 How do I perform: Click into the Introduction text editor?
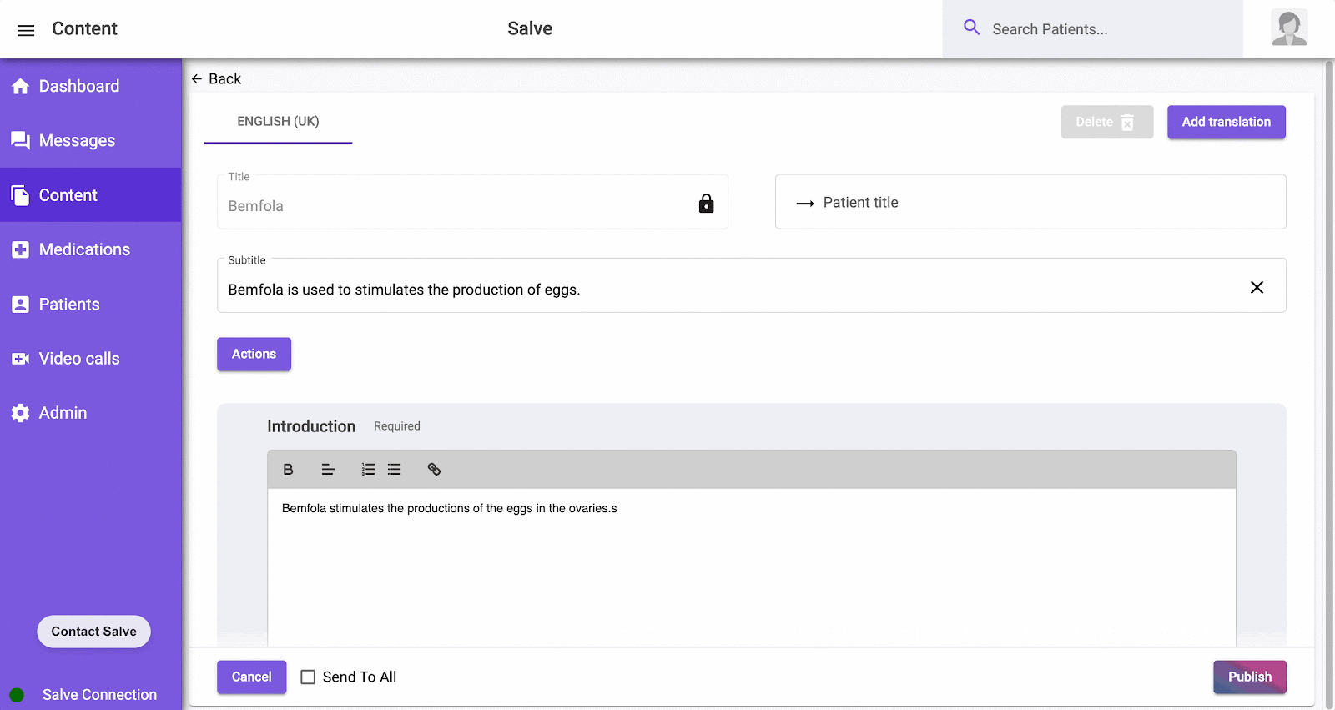click(751, 567)
